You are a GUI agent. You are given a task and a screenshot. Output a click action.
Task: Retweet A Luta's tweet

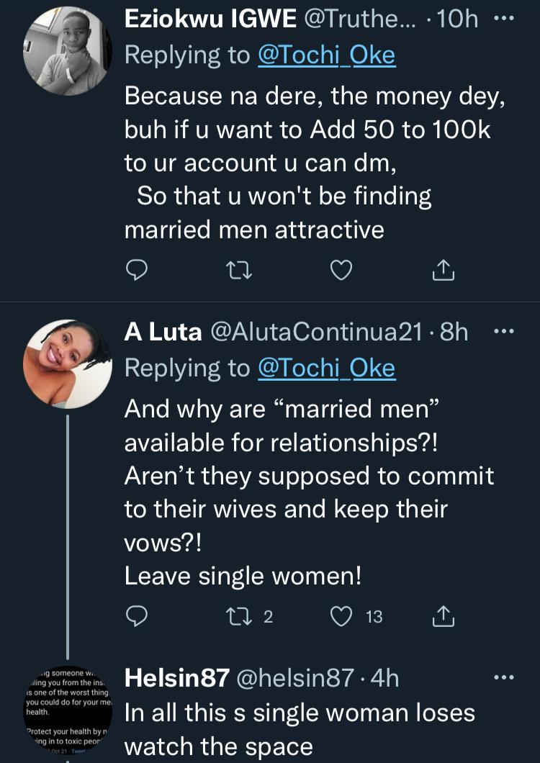(x=235, y=616)
